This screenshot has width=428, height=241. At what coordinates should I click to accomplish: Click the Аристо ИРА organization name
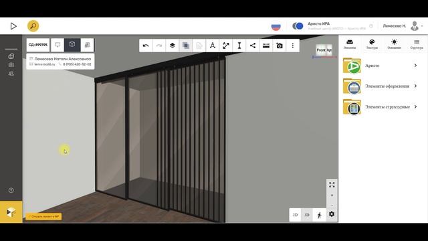point(318,24)
